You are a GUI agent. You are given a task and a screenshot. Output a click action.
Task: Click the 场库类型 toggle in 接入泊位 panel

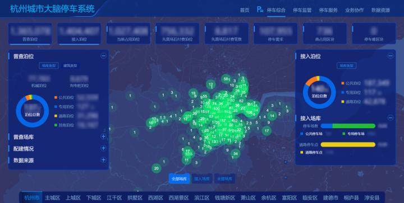pos(346,65)
